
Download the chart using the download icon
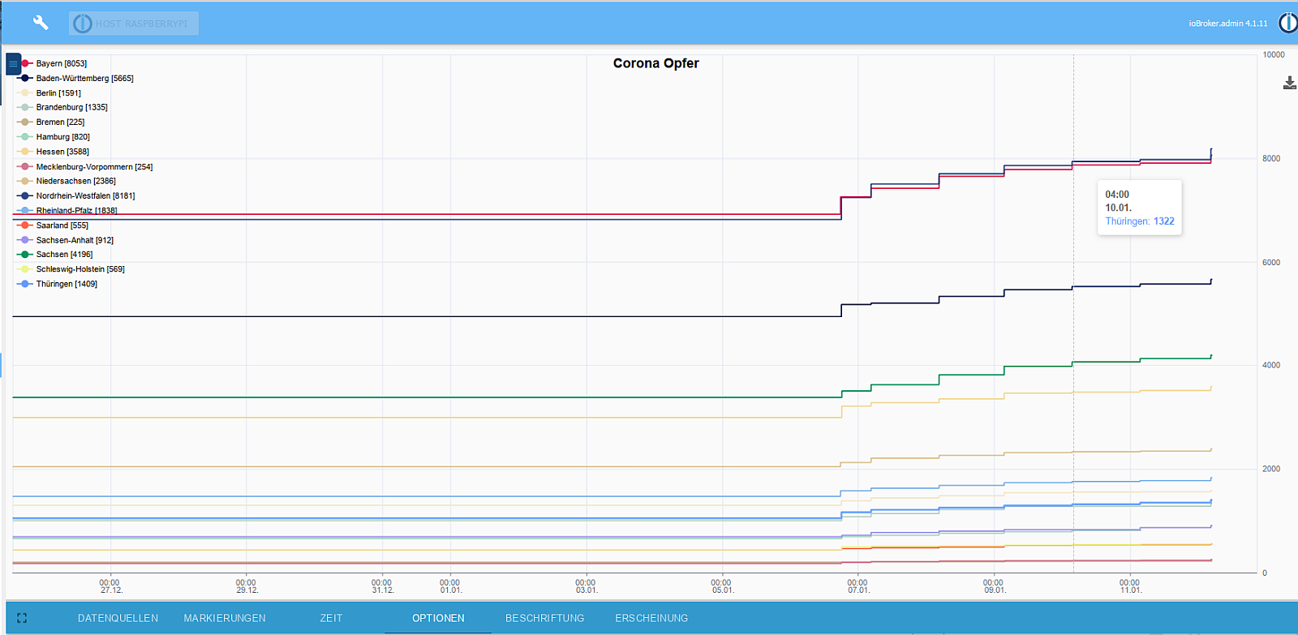pos(1290,83)
